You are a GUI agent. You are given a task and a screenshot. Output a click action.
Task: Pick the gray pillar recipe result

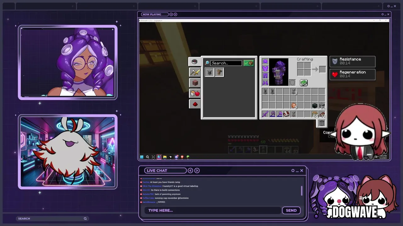click(x=209, y=72)
